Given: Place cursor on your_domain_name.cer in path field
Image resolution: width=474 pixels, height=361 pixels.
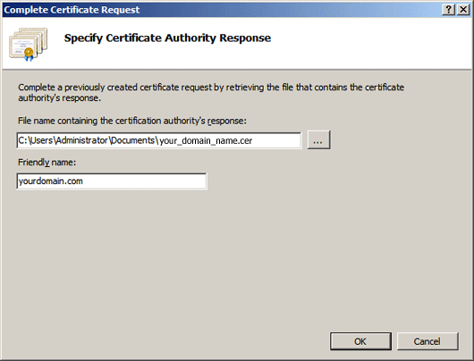Looking at the screenshot, I should pyautogui.click(x=206, y=140).
